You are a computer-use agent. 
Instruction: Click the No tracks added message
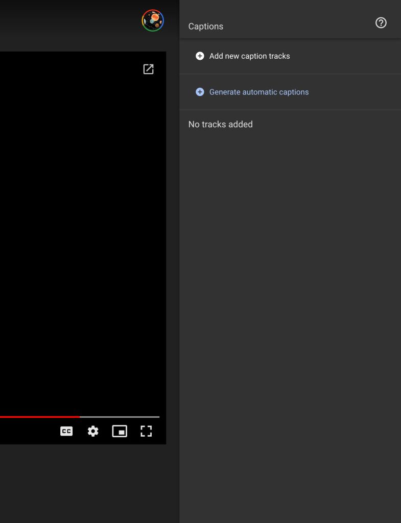220,124
